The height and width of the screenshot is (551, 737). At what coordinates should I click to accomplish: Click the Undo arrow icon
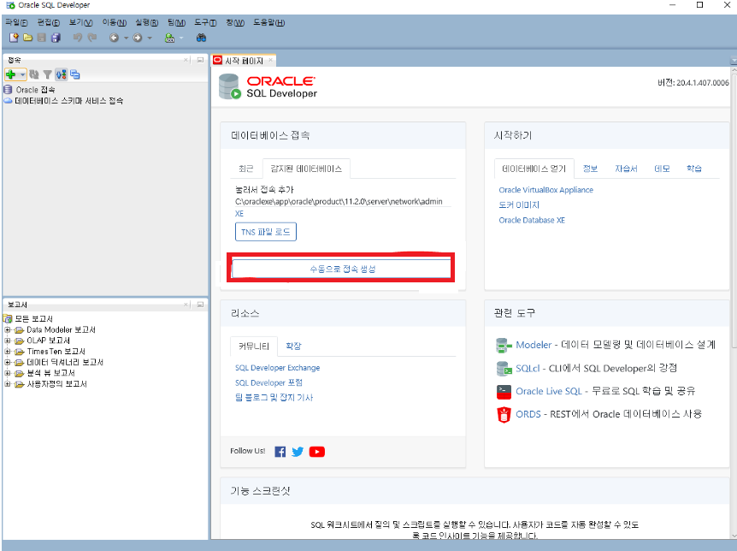point(78,38)
